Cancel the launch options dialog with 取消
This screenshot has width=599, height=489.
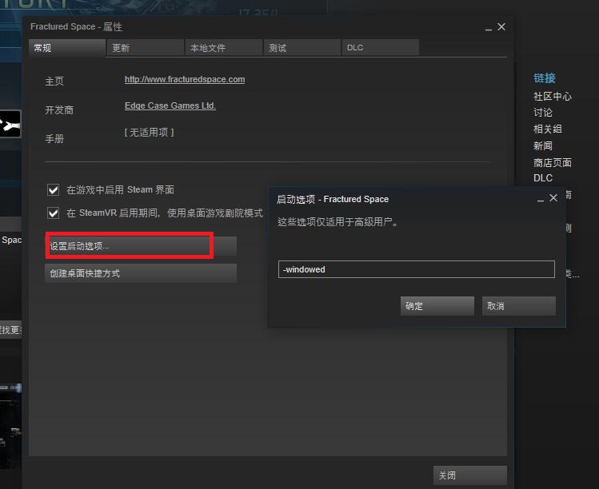[519, 306]
